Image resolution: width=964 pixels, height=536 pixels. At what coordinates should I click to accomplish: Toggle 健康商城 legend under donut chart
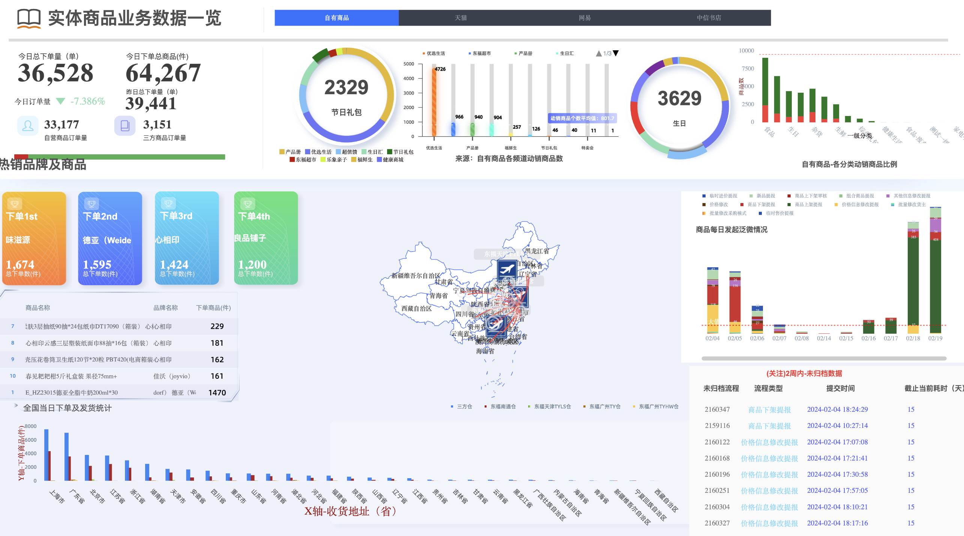[x=390, y=160]
